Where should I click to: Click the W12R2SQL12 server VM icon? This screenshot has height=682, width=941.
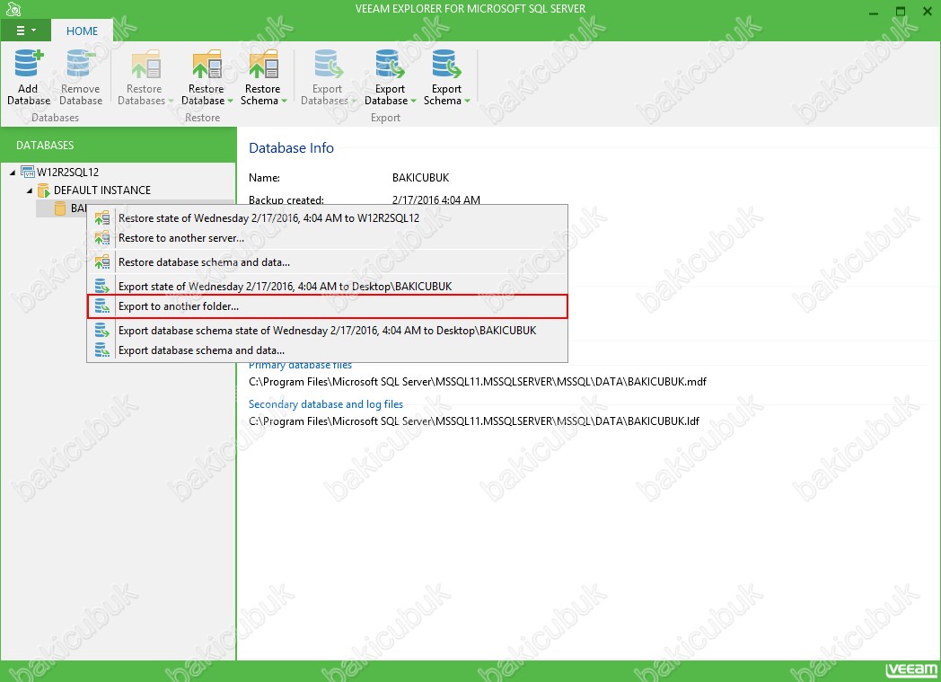(x=28, y=172)
